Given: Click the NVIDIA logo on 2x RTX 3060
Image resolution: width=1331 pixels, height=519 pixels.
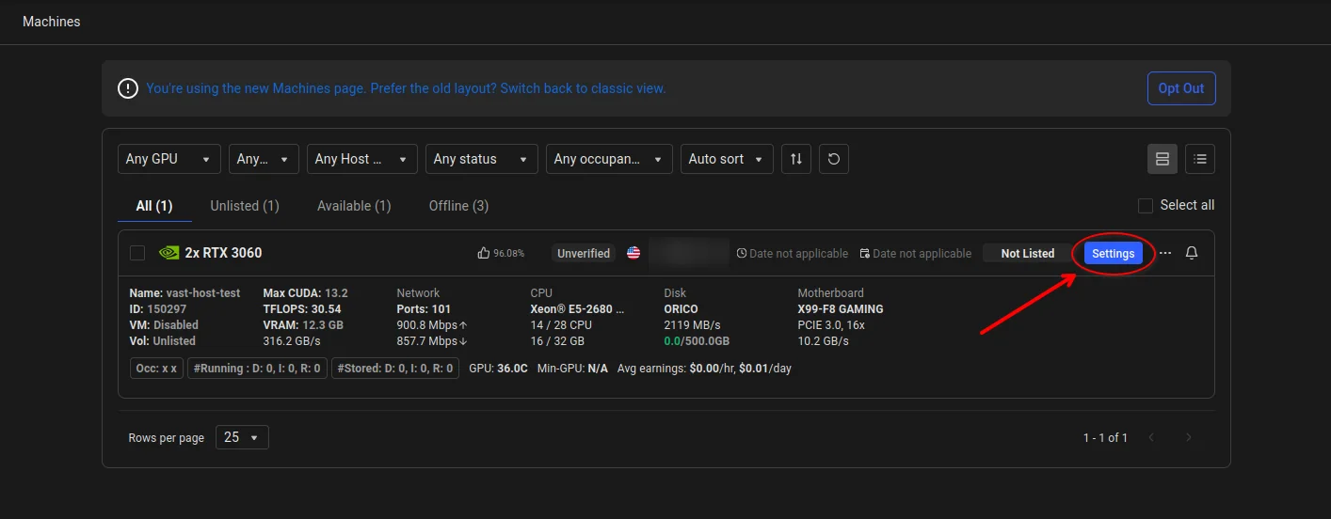Looking at the screenshot, I should [x=168, y=253].
